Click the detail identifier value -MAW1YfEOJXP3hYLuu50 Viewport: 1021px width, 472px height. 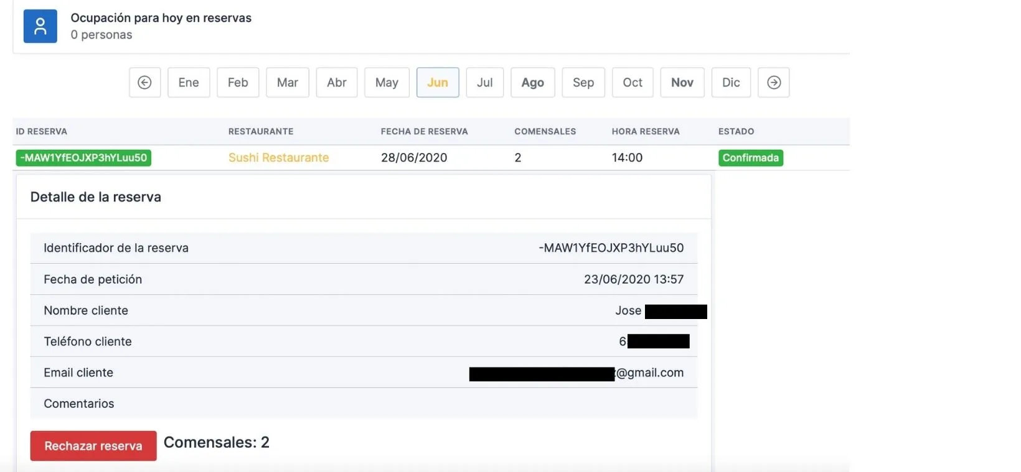coord(611,248)
